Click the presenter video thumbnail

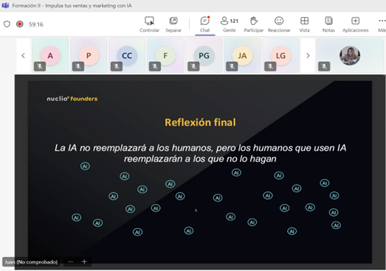point(350,55)
